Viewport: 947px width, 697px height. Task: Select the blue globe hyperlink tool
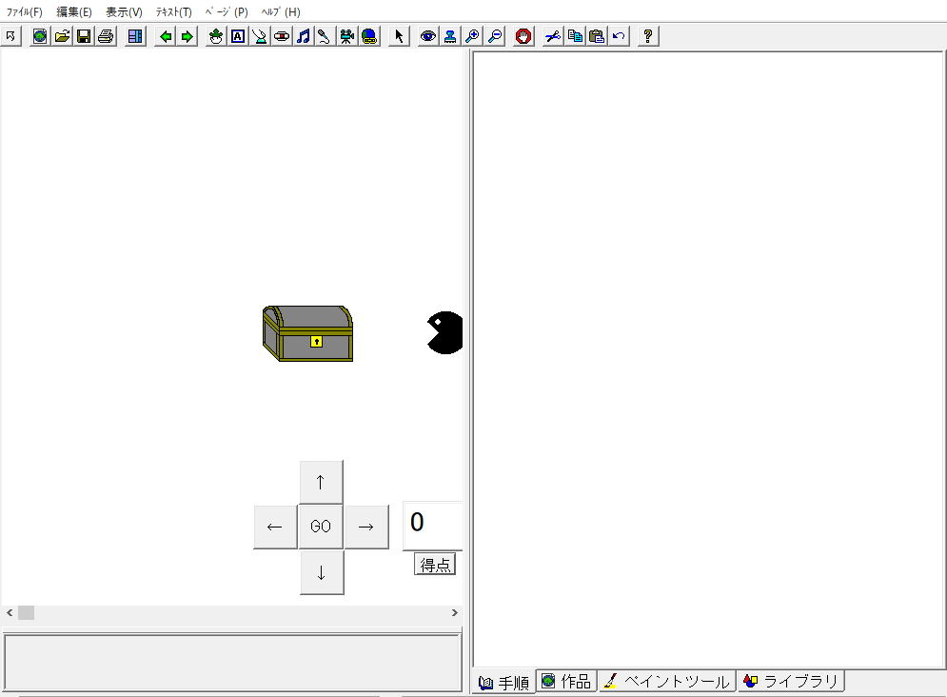369,36
